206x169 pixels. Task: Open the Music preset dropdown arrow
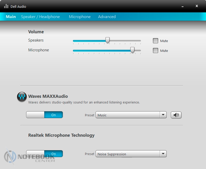(x=163, y=115)
